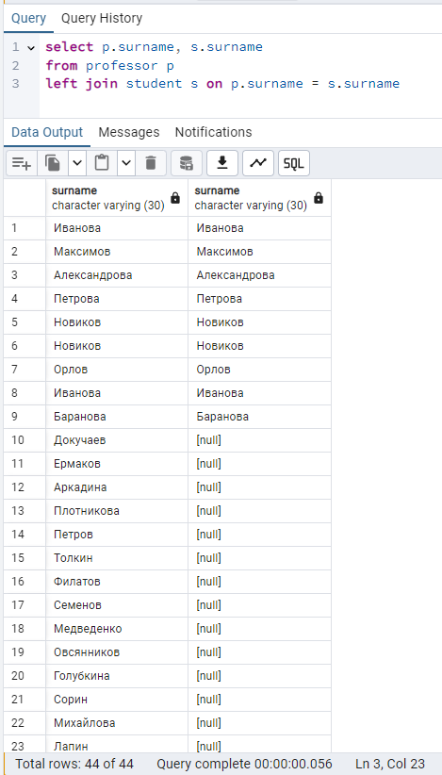The height and width of the screenshot is (775, 442).
Task: Open the paste options dropdown arrow
Action: (x=126, y=163)
